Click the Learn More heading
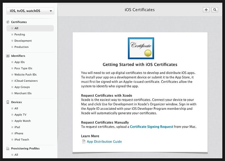Image resolution: width=225 pixels, height=161 pixels. [90, 136]
